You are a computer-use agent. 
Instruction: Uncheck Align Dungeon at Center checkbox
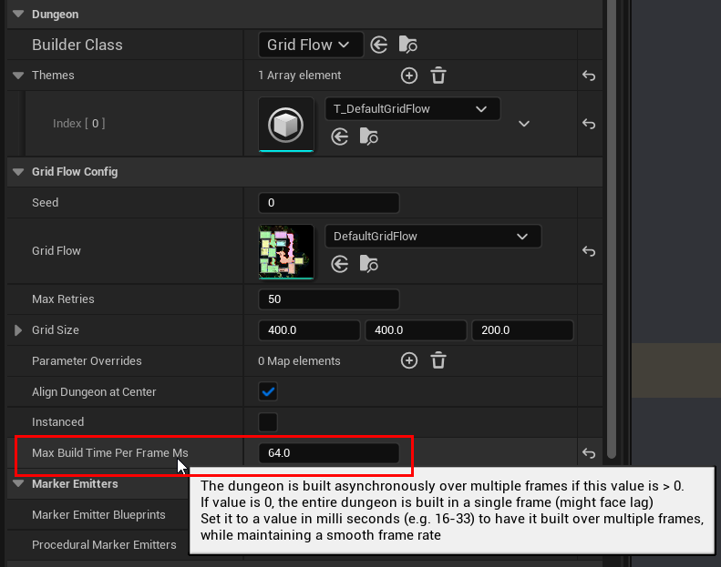(x=268, y=391)
